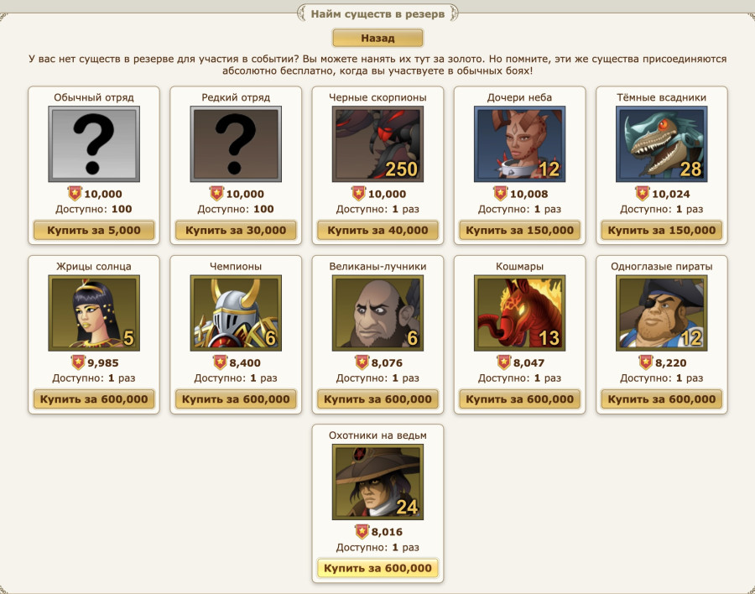Select the Одноглазые пираты pirate portrait

[x=662, y=313]
